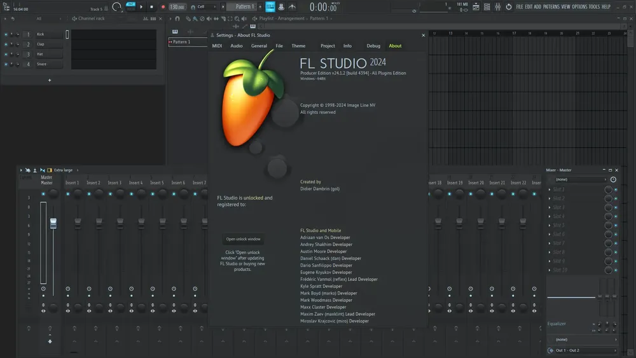Expand mixer effect Slot 1 arrow
Screen dimensions: 636x358
pos(550,189)
